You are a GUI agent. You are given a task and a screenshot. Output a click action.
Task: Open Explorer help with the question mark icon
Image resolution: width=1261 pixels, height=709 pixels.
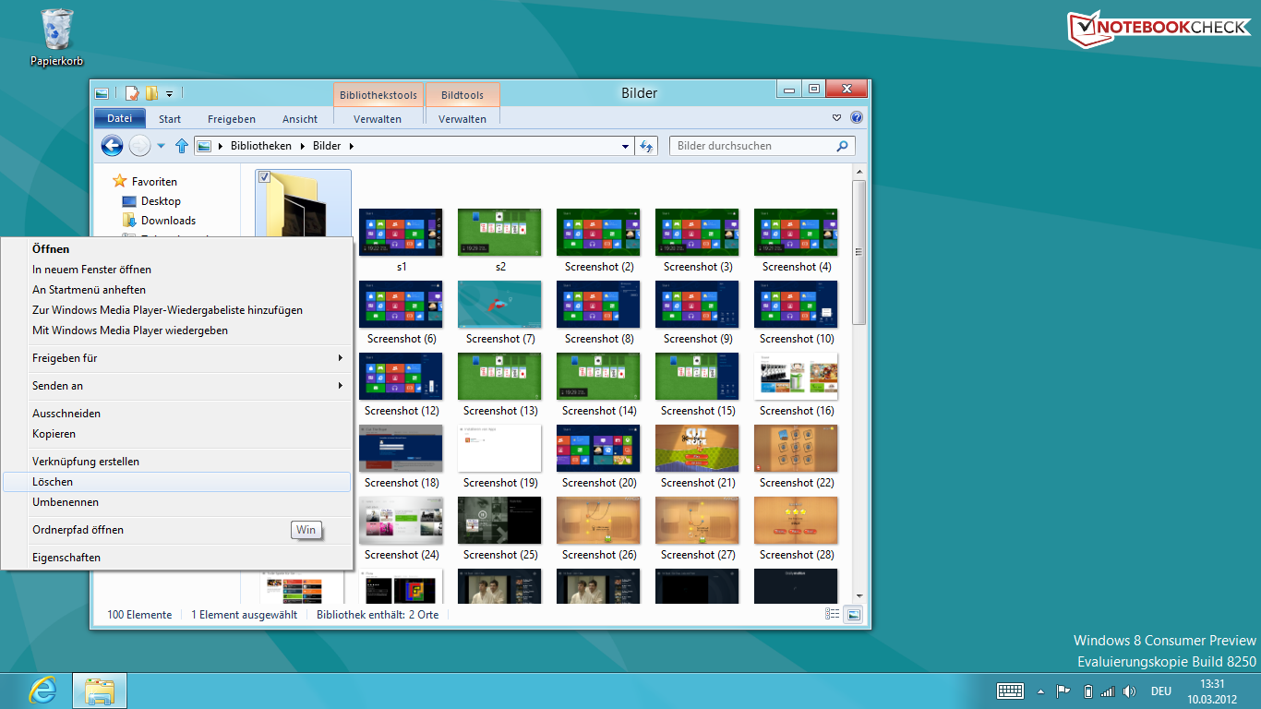856,118
